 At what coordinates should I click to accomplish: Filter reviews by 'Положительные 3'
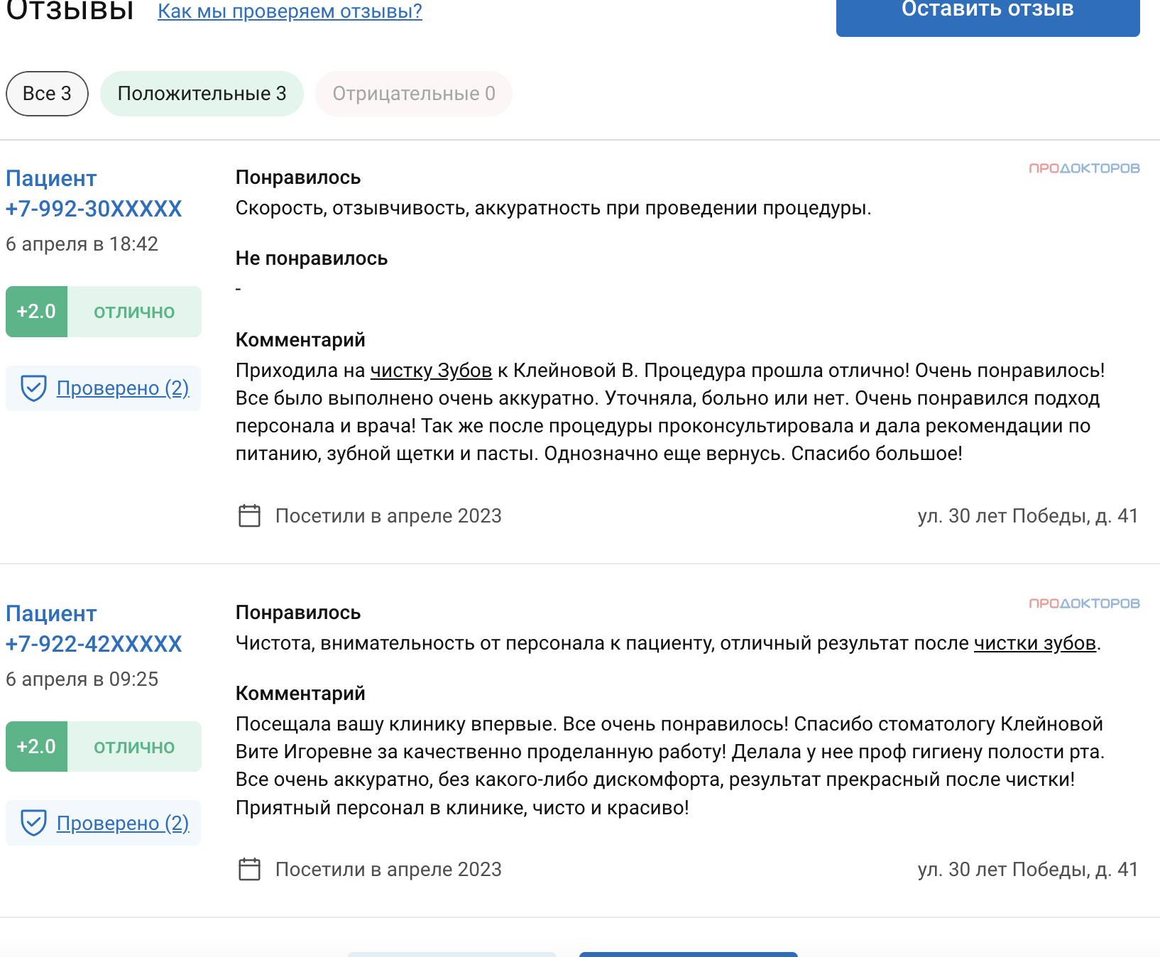(202, 94)
